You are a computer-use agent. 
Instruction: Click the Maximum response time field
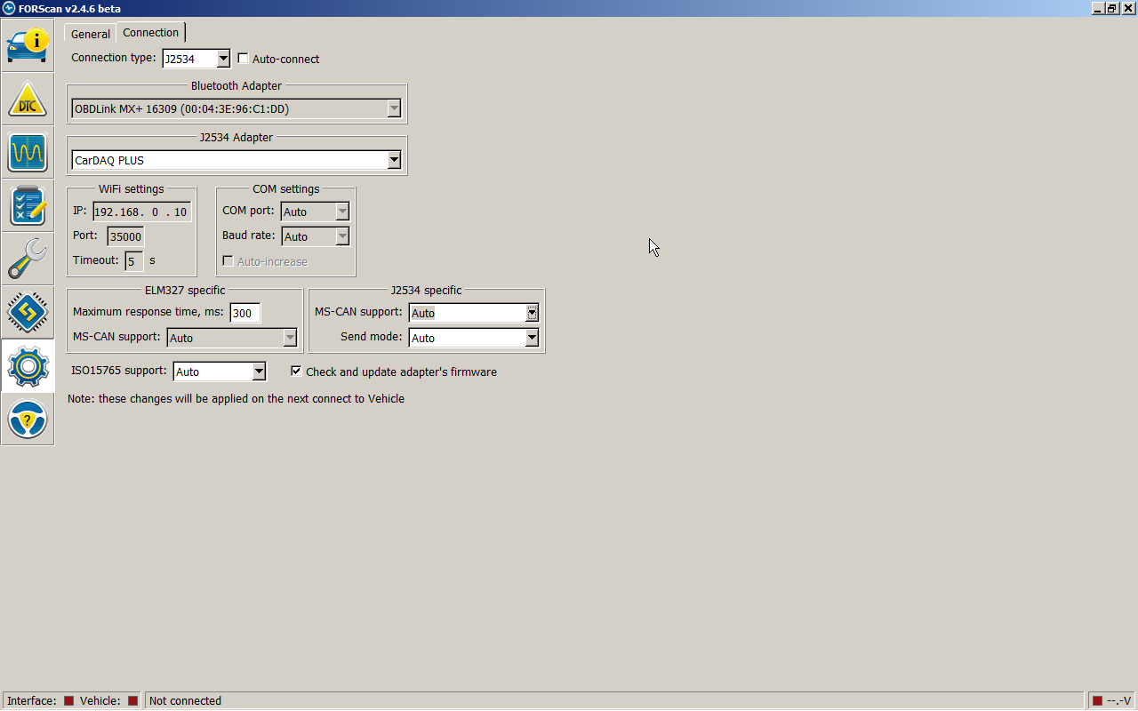[244, 313]
